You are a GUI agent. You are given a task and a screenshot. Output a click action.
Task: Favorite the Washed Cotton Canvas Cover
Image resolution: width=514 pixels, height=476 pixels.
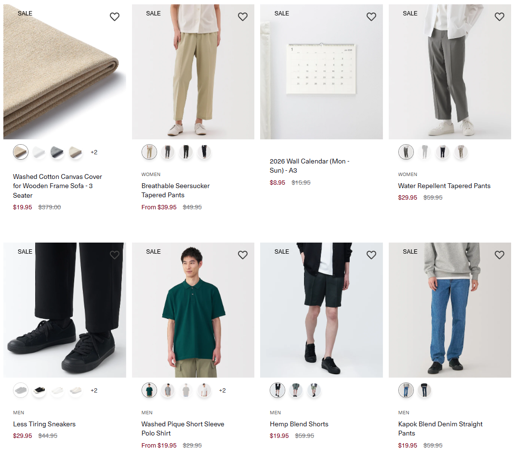pos(114,17)
